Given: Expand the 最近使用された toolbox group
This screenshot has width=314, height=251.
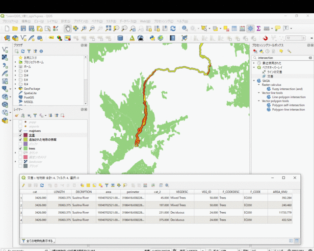Looking at the screenshot, I should pos(254,63).
